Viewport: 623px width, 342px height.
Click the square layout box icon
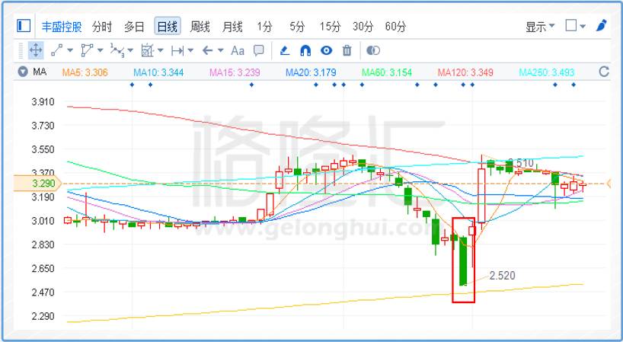coord(571,26)
